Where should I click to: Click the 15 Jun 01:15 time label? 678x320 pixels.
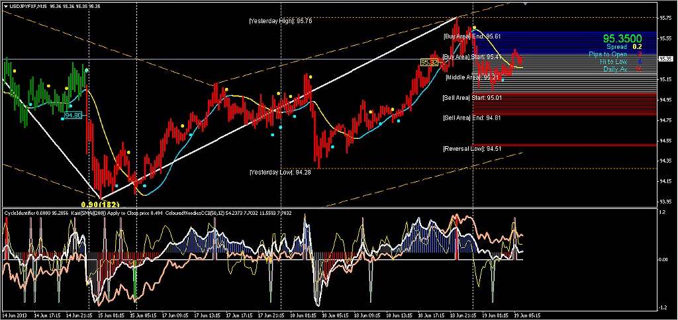[111, 315]
